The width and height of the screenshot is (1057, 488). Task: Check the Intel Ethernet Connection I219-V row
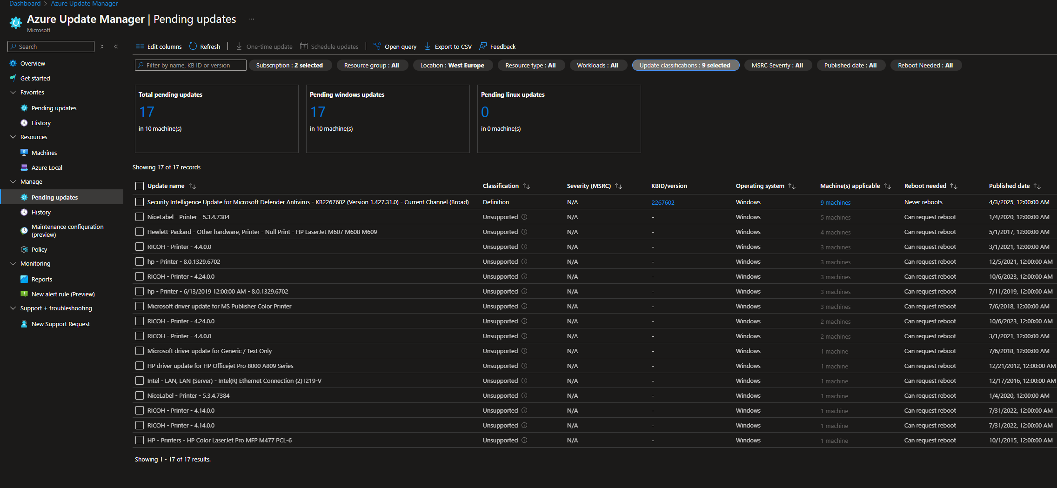140,381
